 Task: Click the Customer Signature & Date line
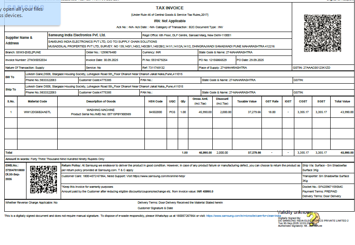155,208
